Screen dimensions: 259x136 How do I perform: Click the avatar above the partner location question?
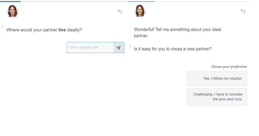point(13,11)
